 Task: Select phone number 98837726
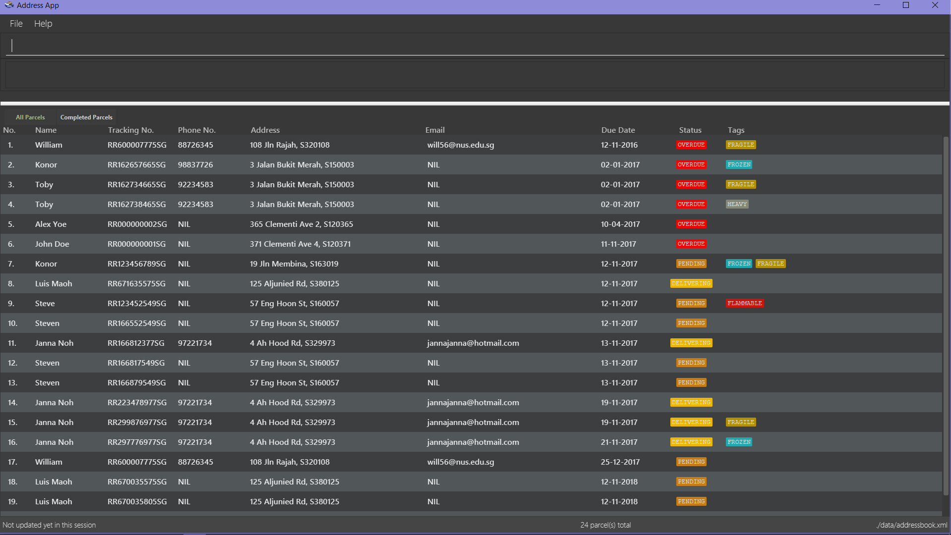[x=195, y=165]
